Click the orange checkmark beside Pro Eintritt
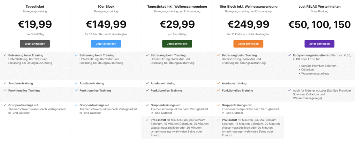The width and height of the screenshot is (357, 144). pyautogui.click(x=219, y=120)
